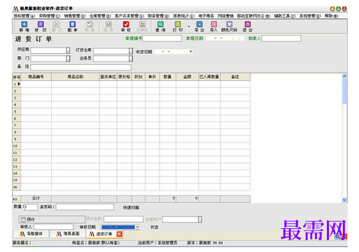Open the 供应商 supplier lookup button

click(68, 50)
